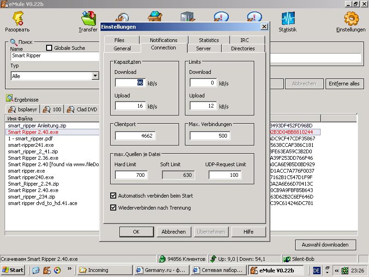Switch to the General tab
The height and width of the screenshot is (277, 369).
tap(122, 48)
